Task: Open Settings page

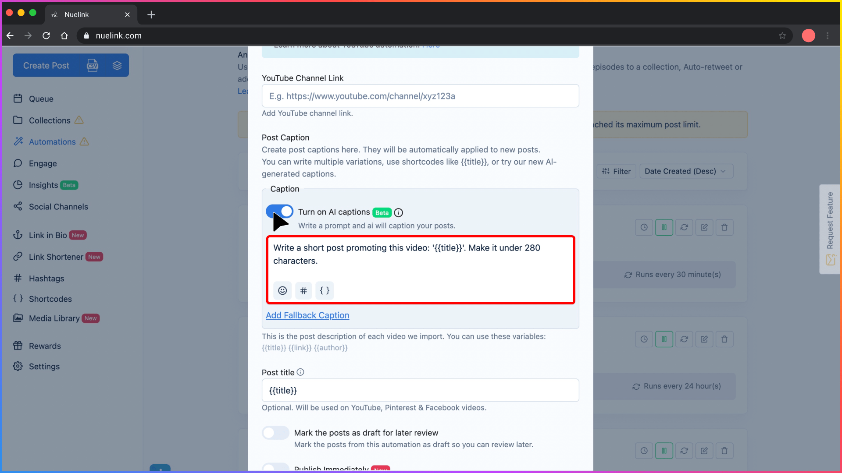Action: click(44, 367)
